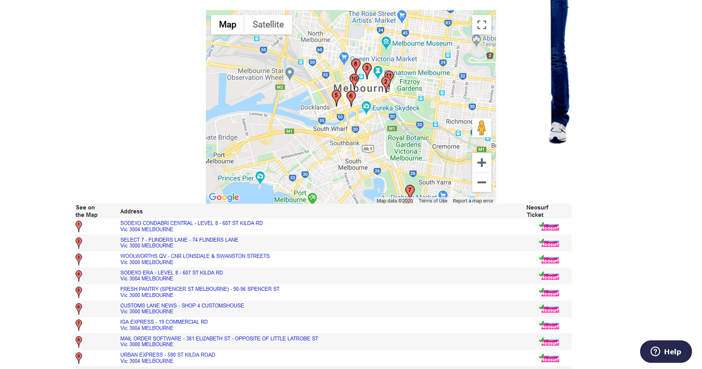Open Select 7 Flinders Lane address link
Viewport: 702px width, 369px height.
pyautogui.click(x=179, y=243)
